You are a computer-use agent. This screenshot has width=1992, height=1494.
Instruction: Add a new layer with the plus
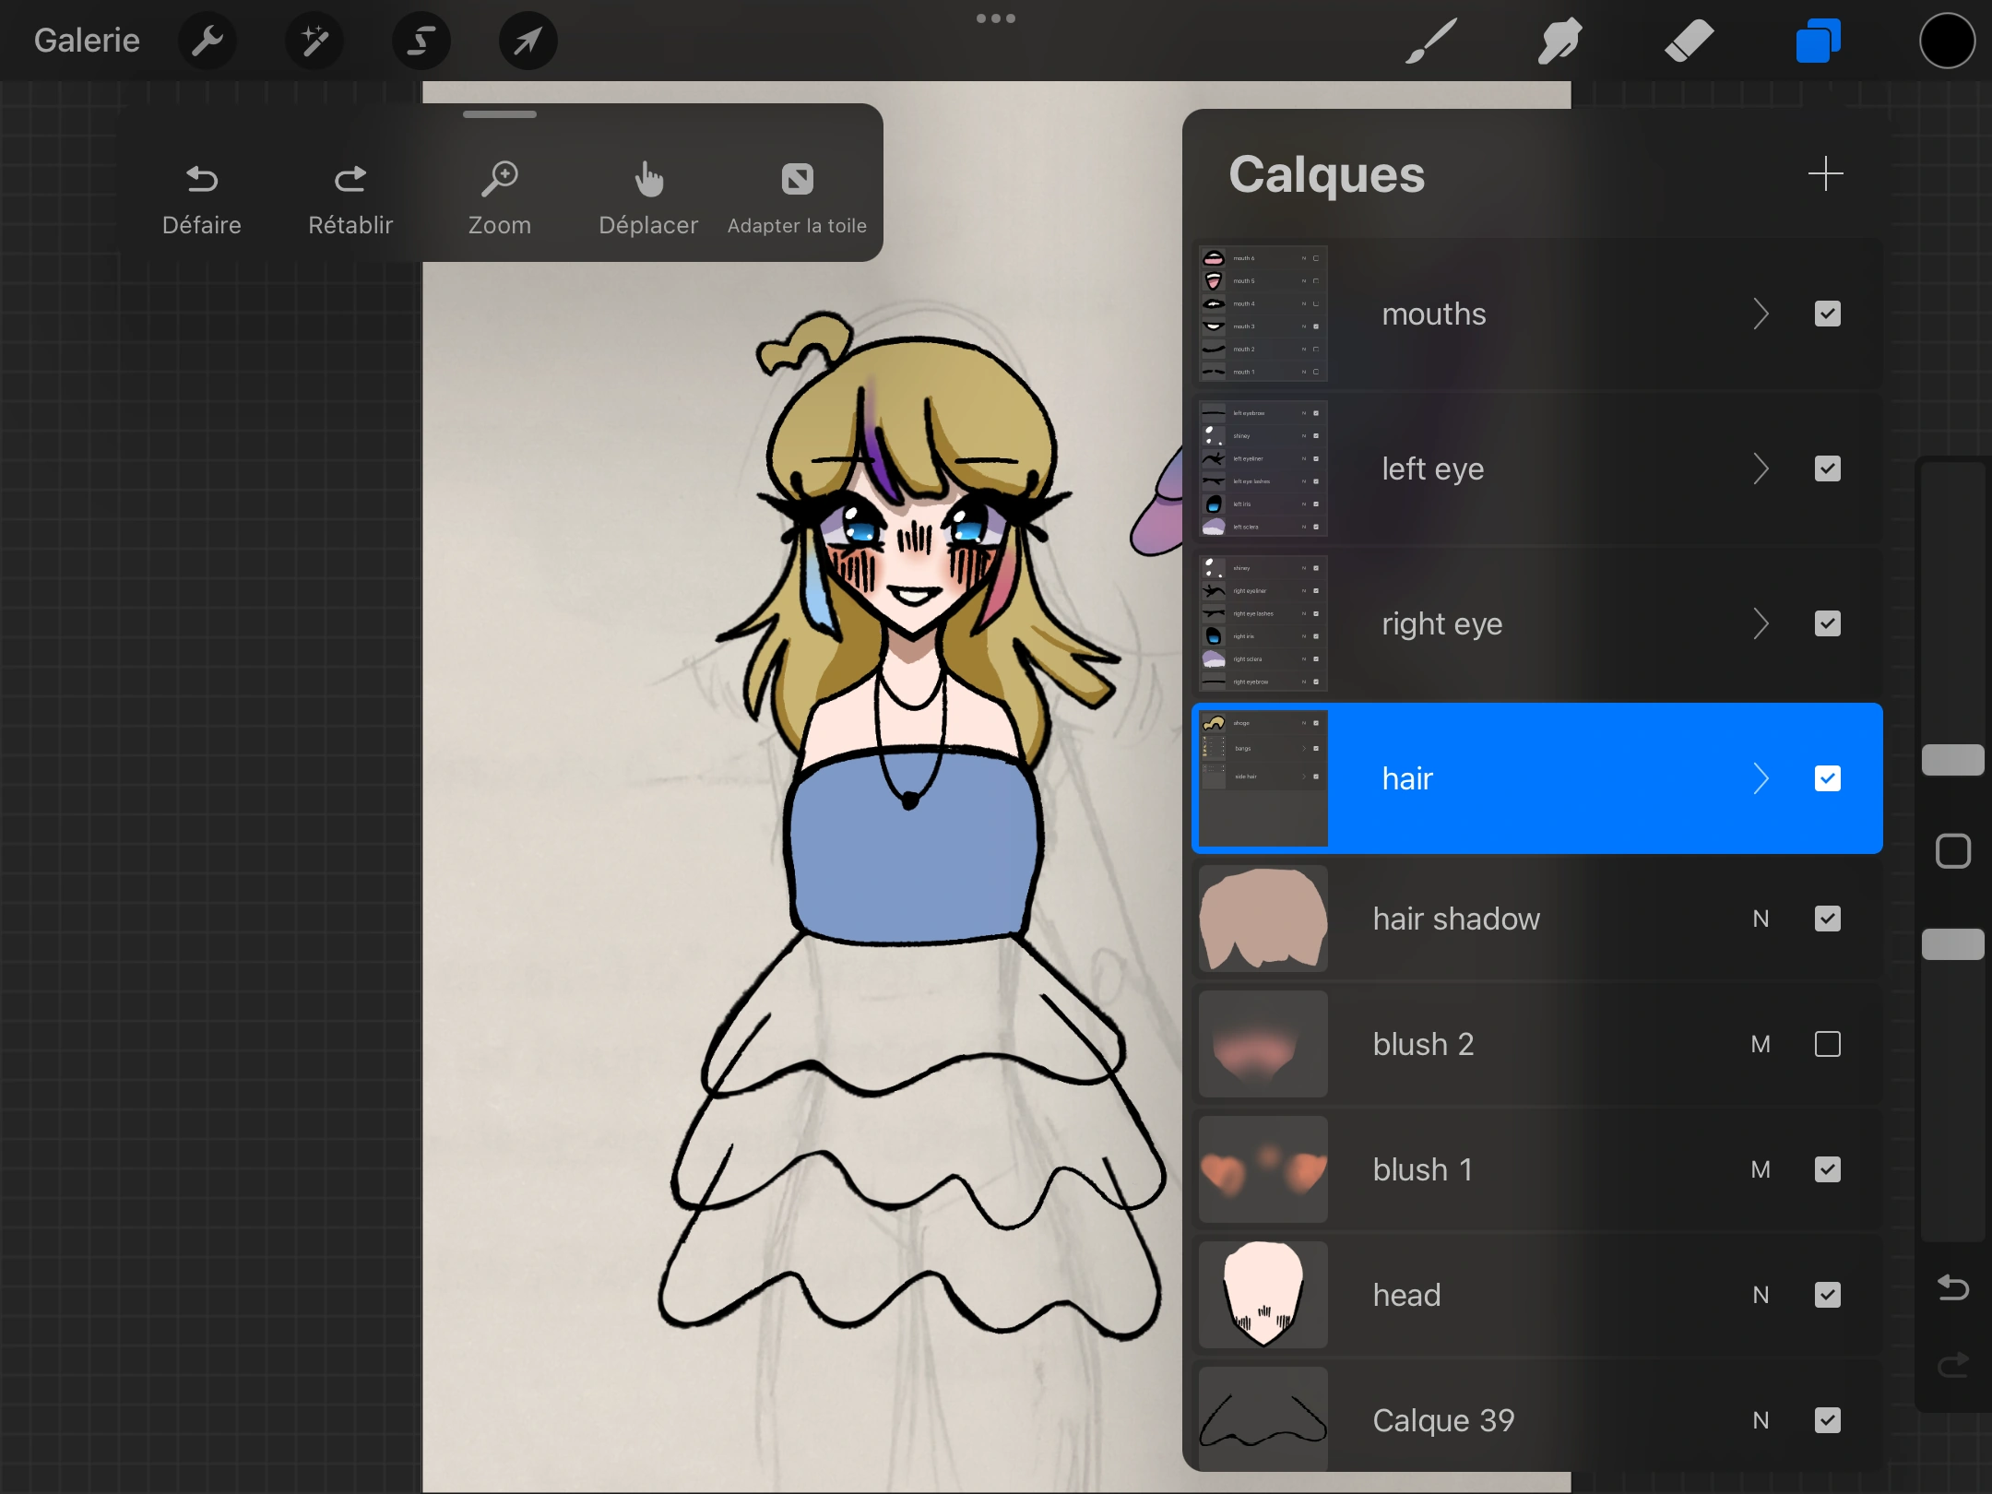point(1824,174)
